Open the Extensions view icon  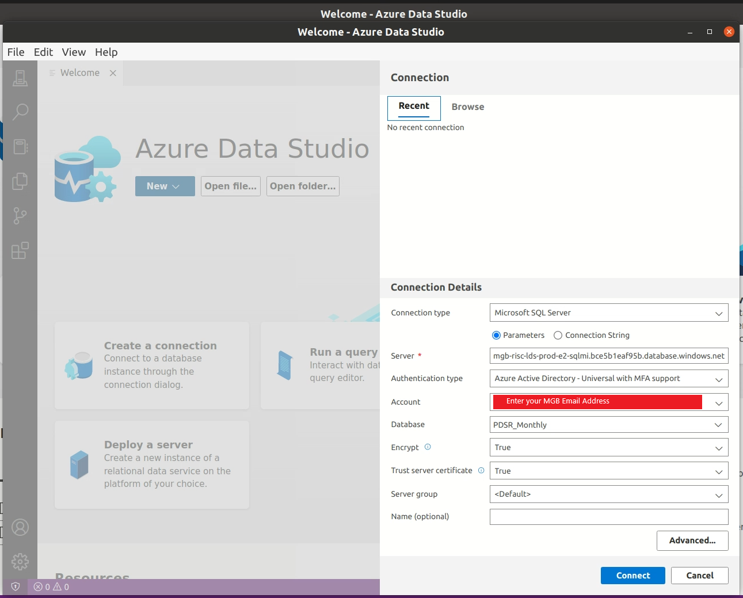click(x=20, y=250)
